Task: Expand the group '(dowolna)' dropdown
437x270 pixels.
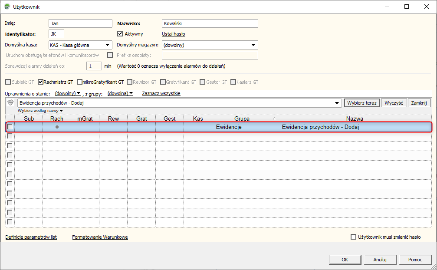Action: pos(120,93)
